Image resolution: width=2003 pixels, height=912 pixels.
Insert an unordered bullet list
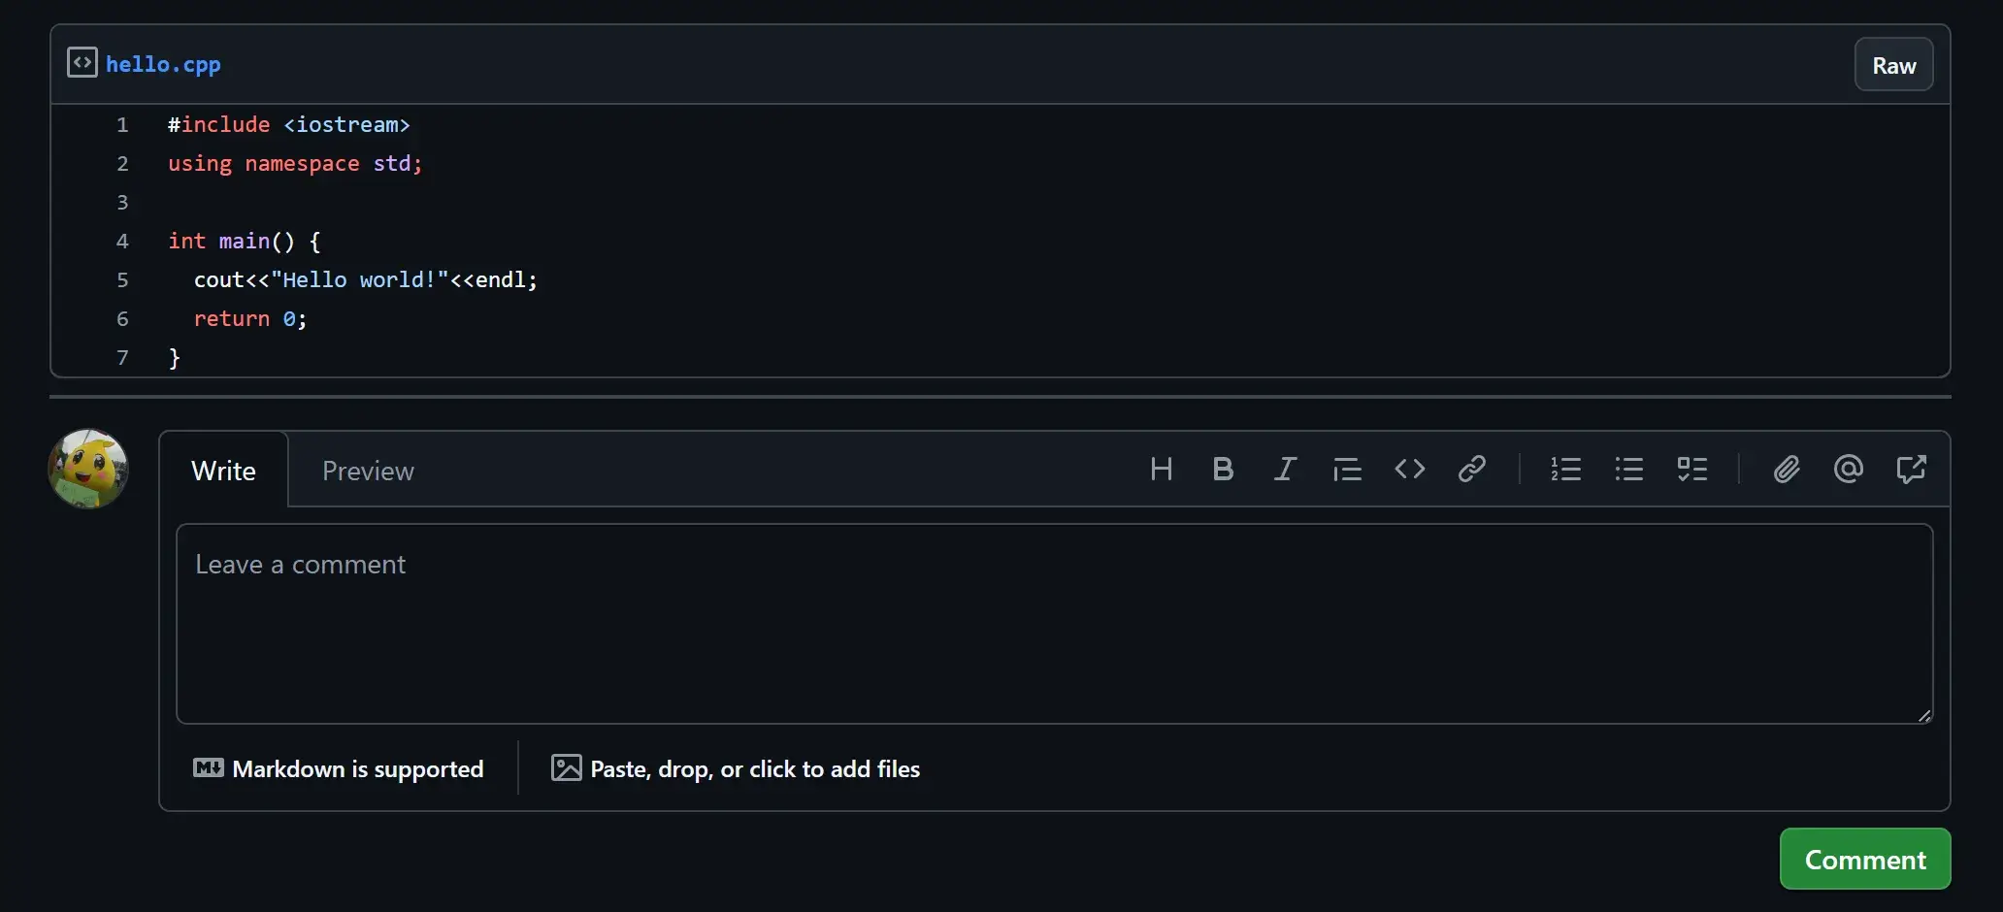click(x=1628, y=470)
